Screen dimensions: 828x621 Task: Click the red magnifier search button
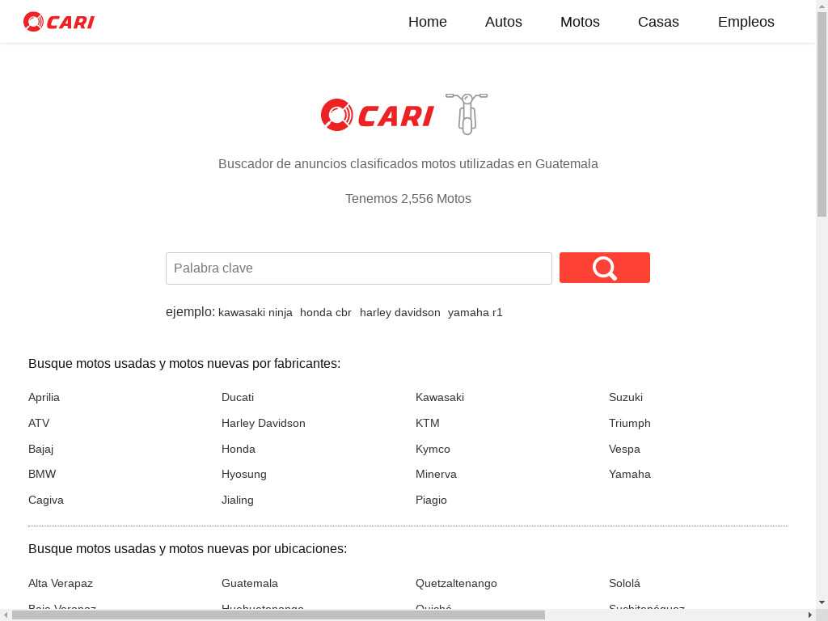(605, 268)
